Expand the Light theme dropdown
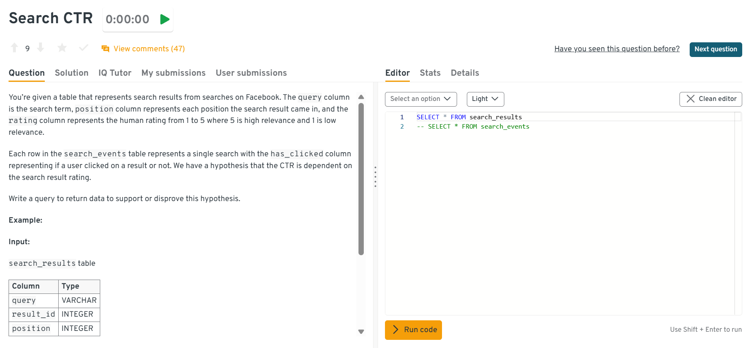The width and height of the screenshot is (752, 348). [x=485, y=99]
